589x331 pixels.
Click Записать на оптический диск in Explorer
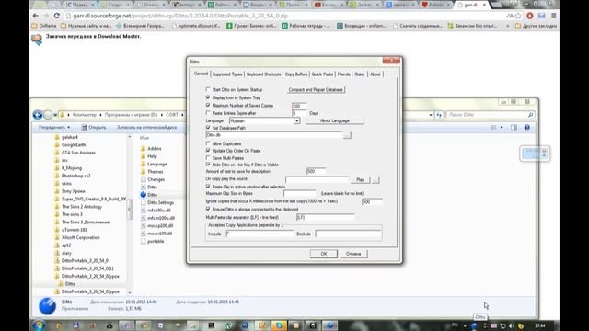click(x=147, y=128)
